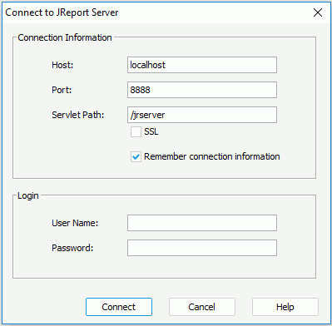This screenshot has width=332, height=326.
Task: Click the Host input field
Action: 202,65
